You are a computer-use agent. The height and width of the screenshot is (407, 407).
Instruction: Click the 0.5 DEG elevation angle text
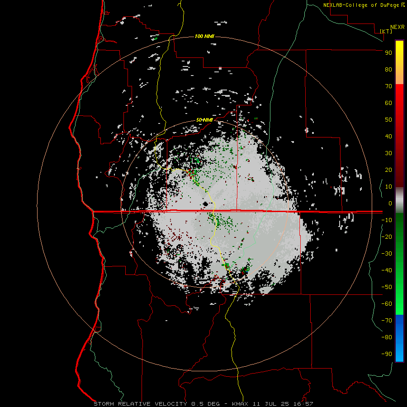tap(205, 404)
